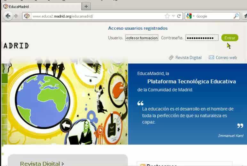Open a new tab with the plus button
This screenshot has width=247, height=166.
pos(86,6)
